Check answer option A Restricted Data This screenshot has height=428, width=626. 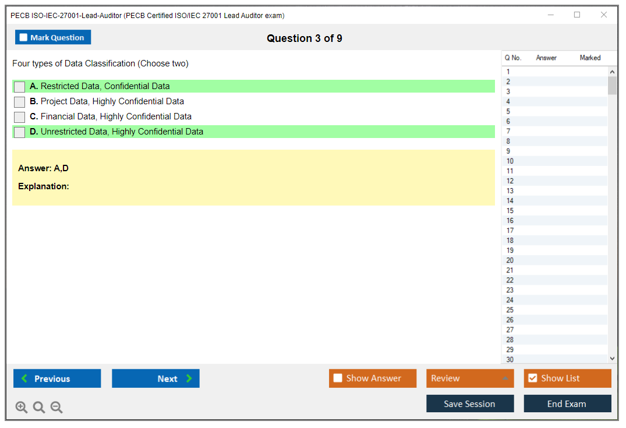point(20,87)
